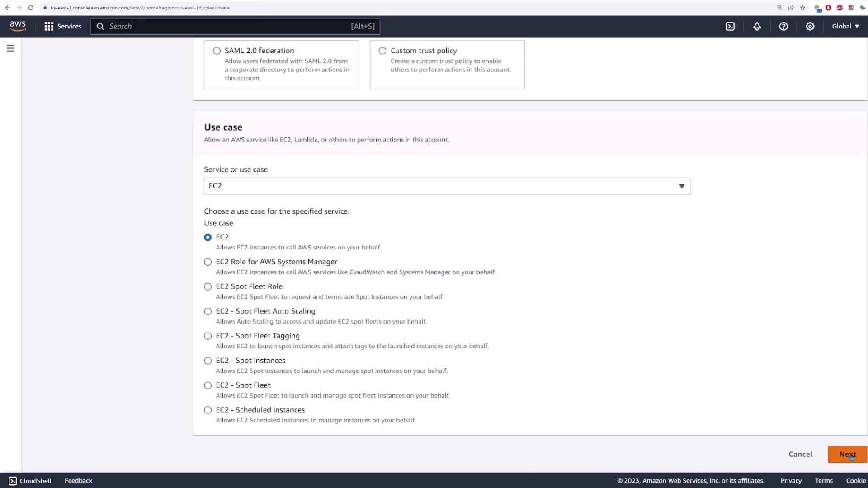Expand the Global region selector
The image size is (868, 488).
point(845,26)
